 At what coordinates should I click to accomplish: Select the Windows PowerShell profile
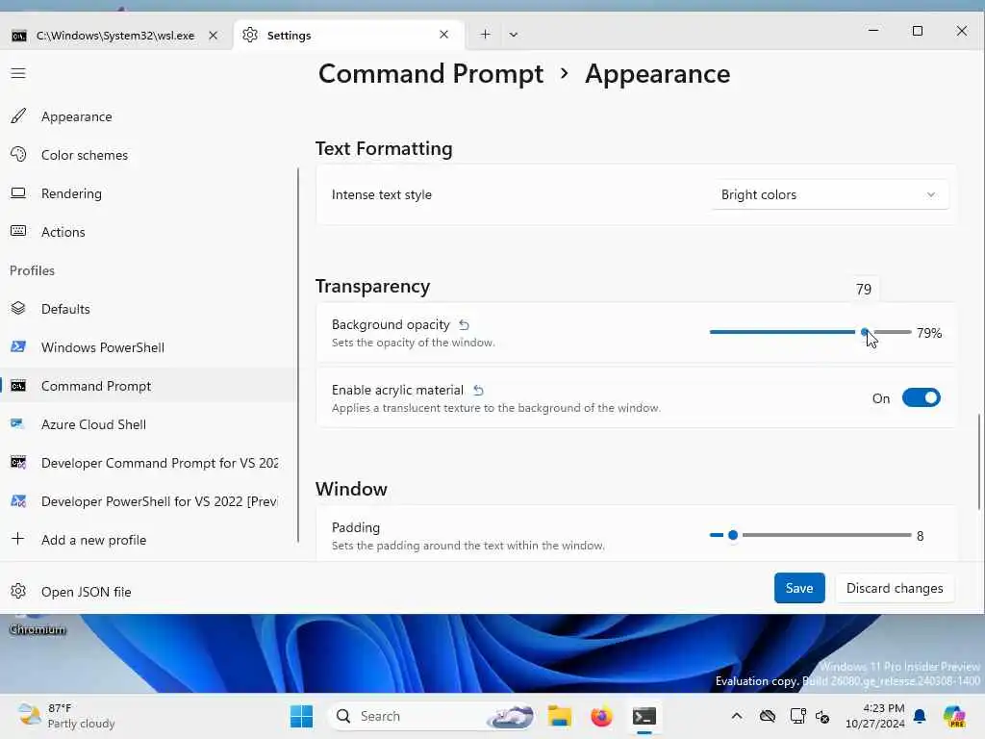[148, 346]
